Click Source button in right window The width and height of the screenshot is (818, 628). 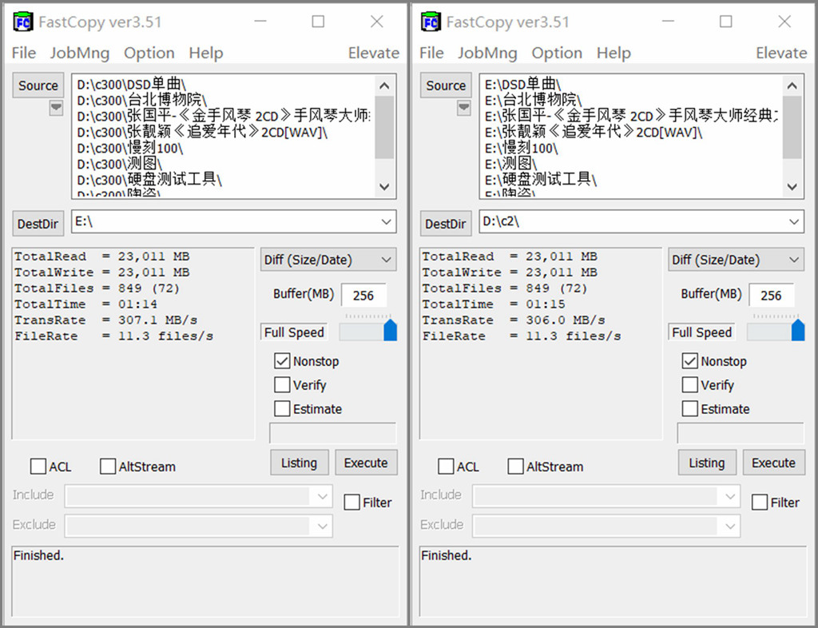[x=446, y=85]
